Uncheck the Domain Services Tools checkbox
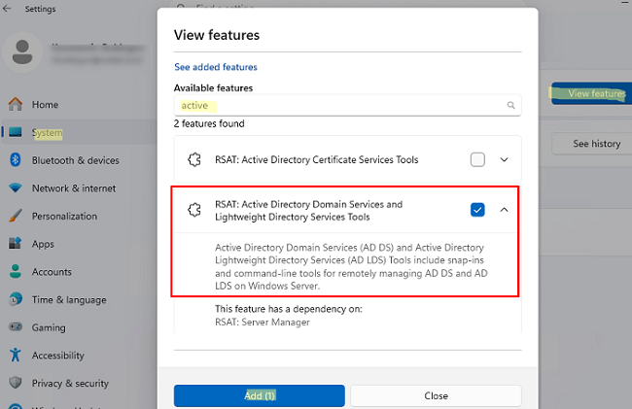632x409 pixels. (x=477, y=210)
